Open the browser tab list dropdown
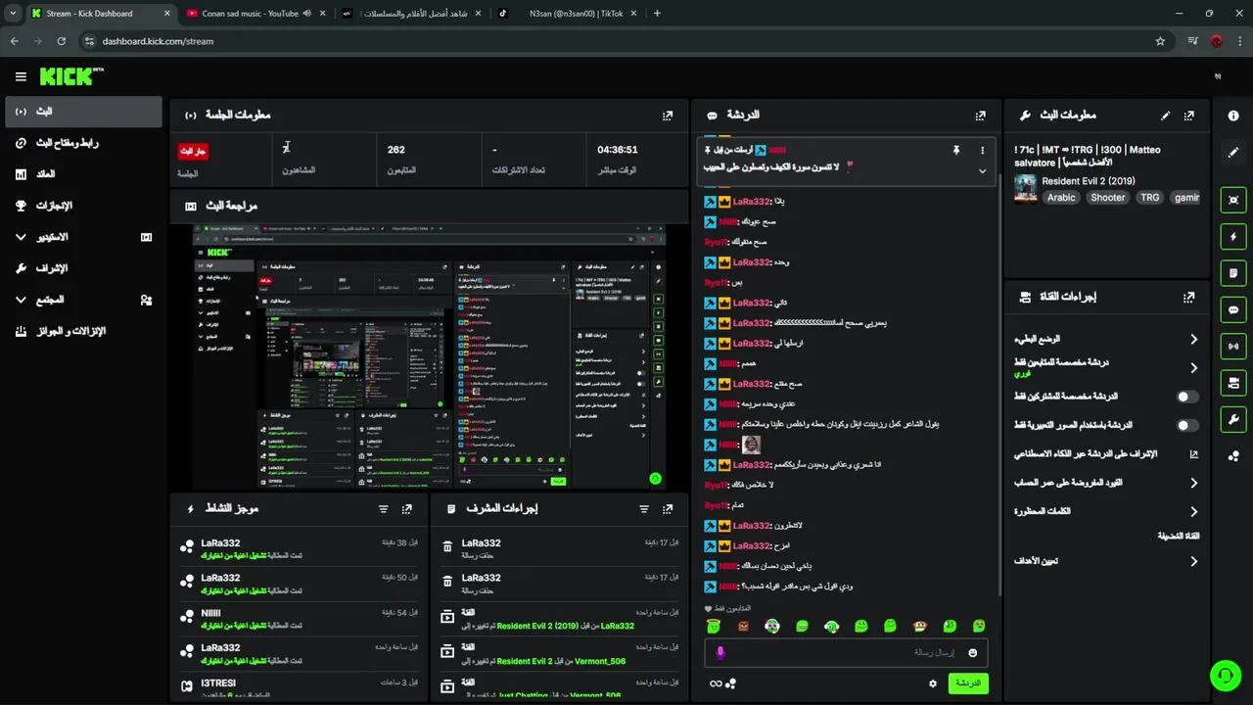 13,14
